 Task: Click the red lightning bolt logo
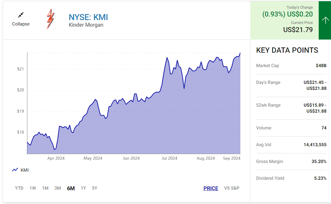(50, 19)
